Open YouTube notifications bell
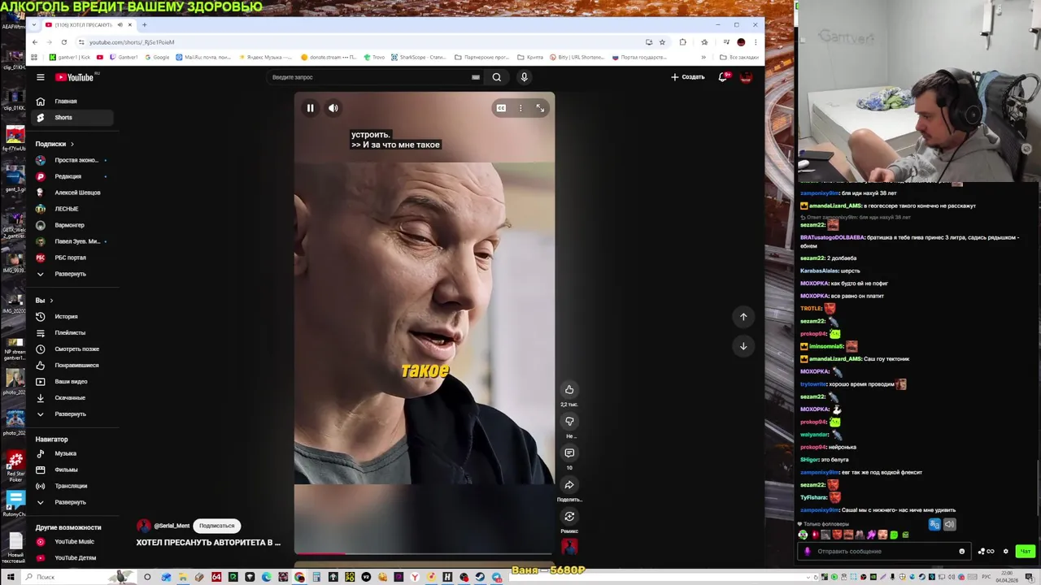The width and height of the screenshot is (1041, 585). tap(723, 77)
